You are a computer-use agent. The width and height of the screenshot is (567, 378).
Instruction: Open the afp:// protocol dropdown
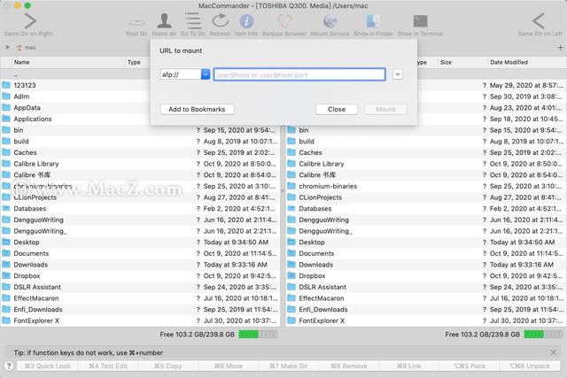206,74
